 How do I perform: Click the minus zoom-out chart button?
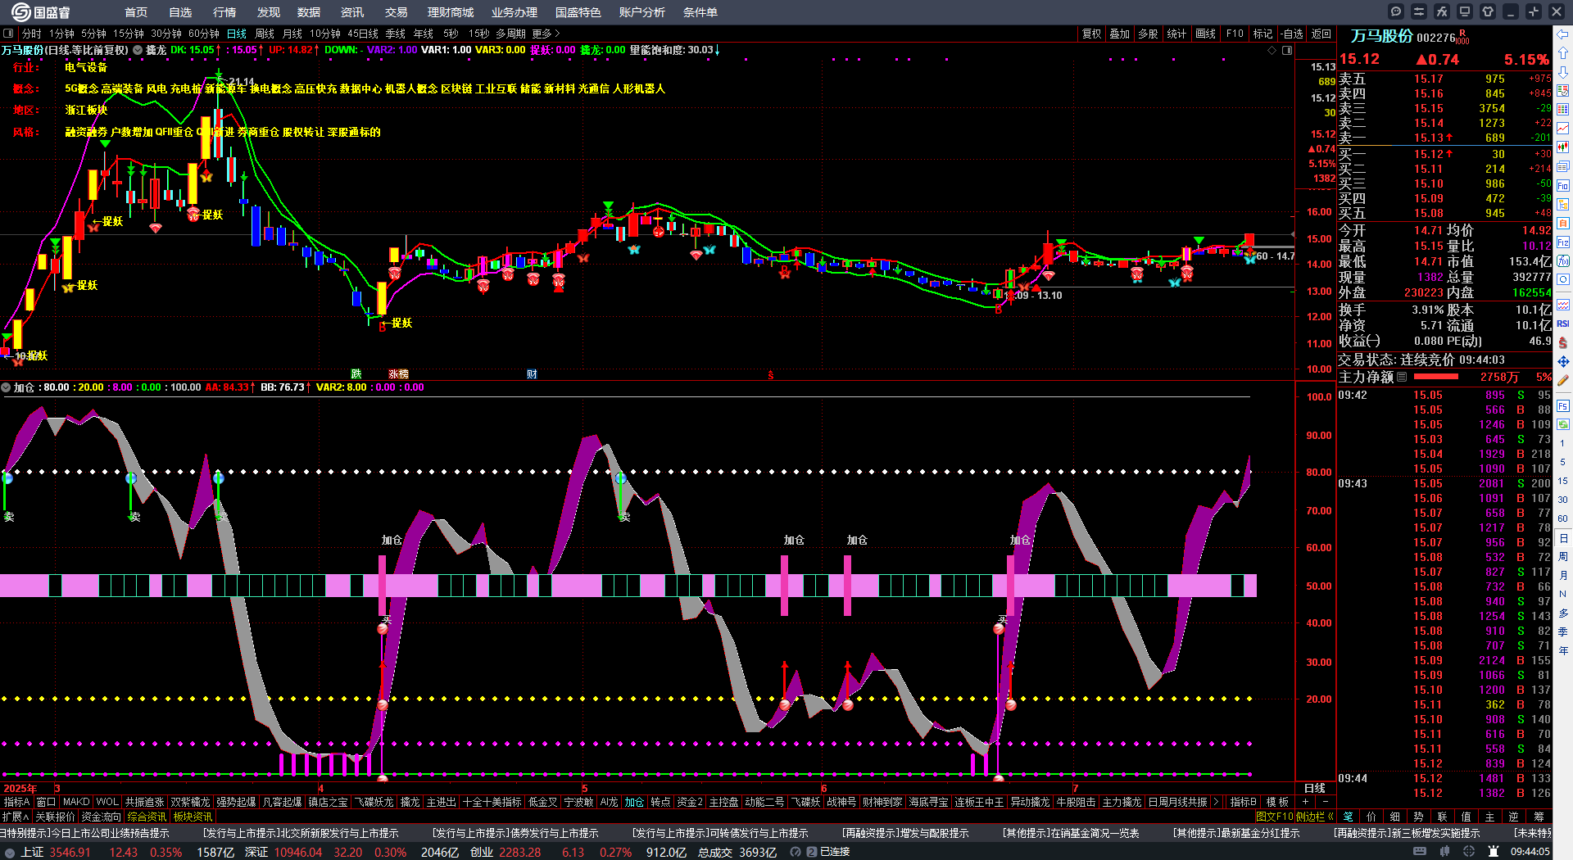tap(1325, 802)
